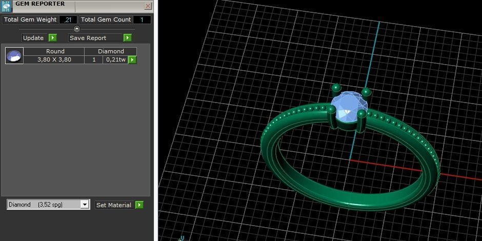The height and width of the screenshot is (241, 482).
Task: Click the Gem Reporter panel icon
Action: tap(6, 6)
